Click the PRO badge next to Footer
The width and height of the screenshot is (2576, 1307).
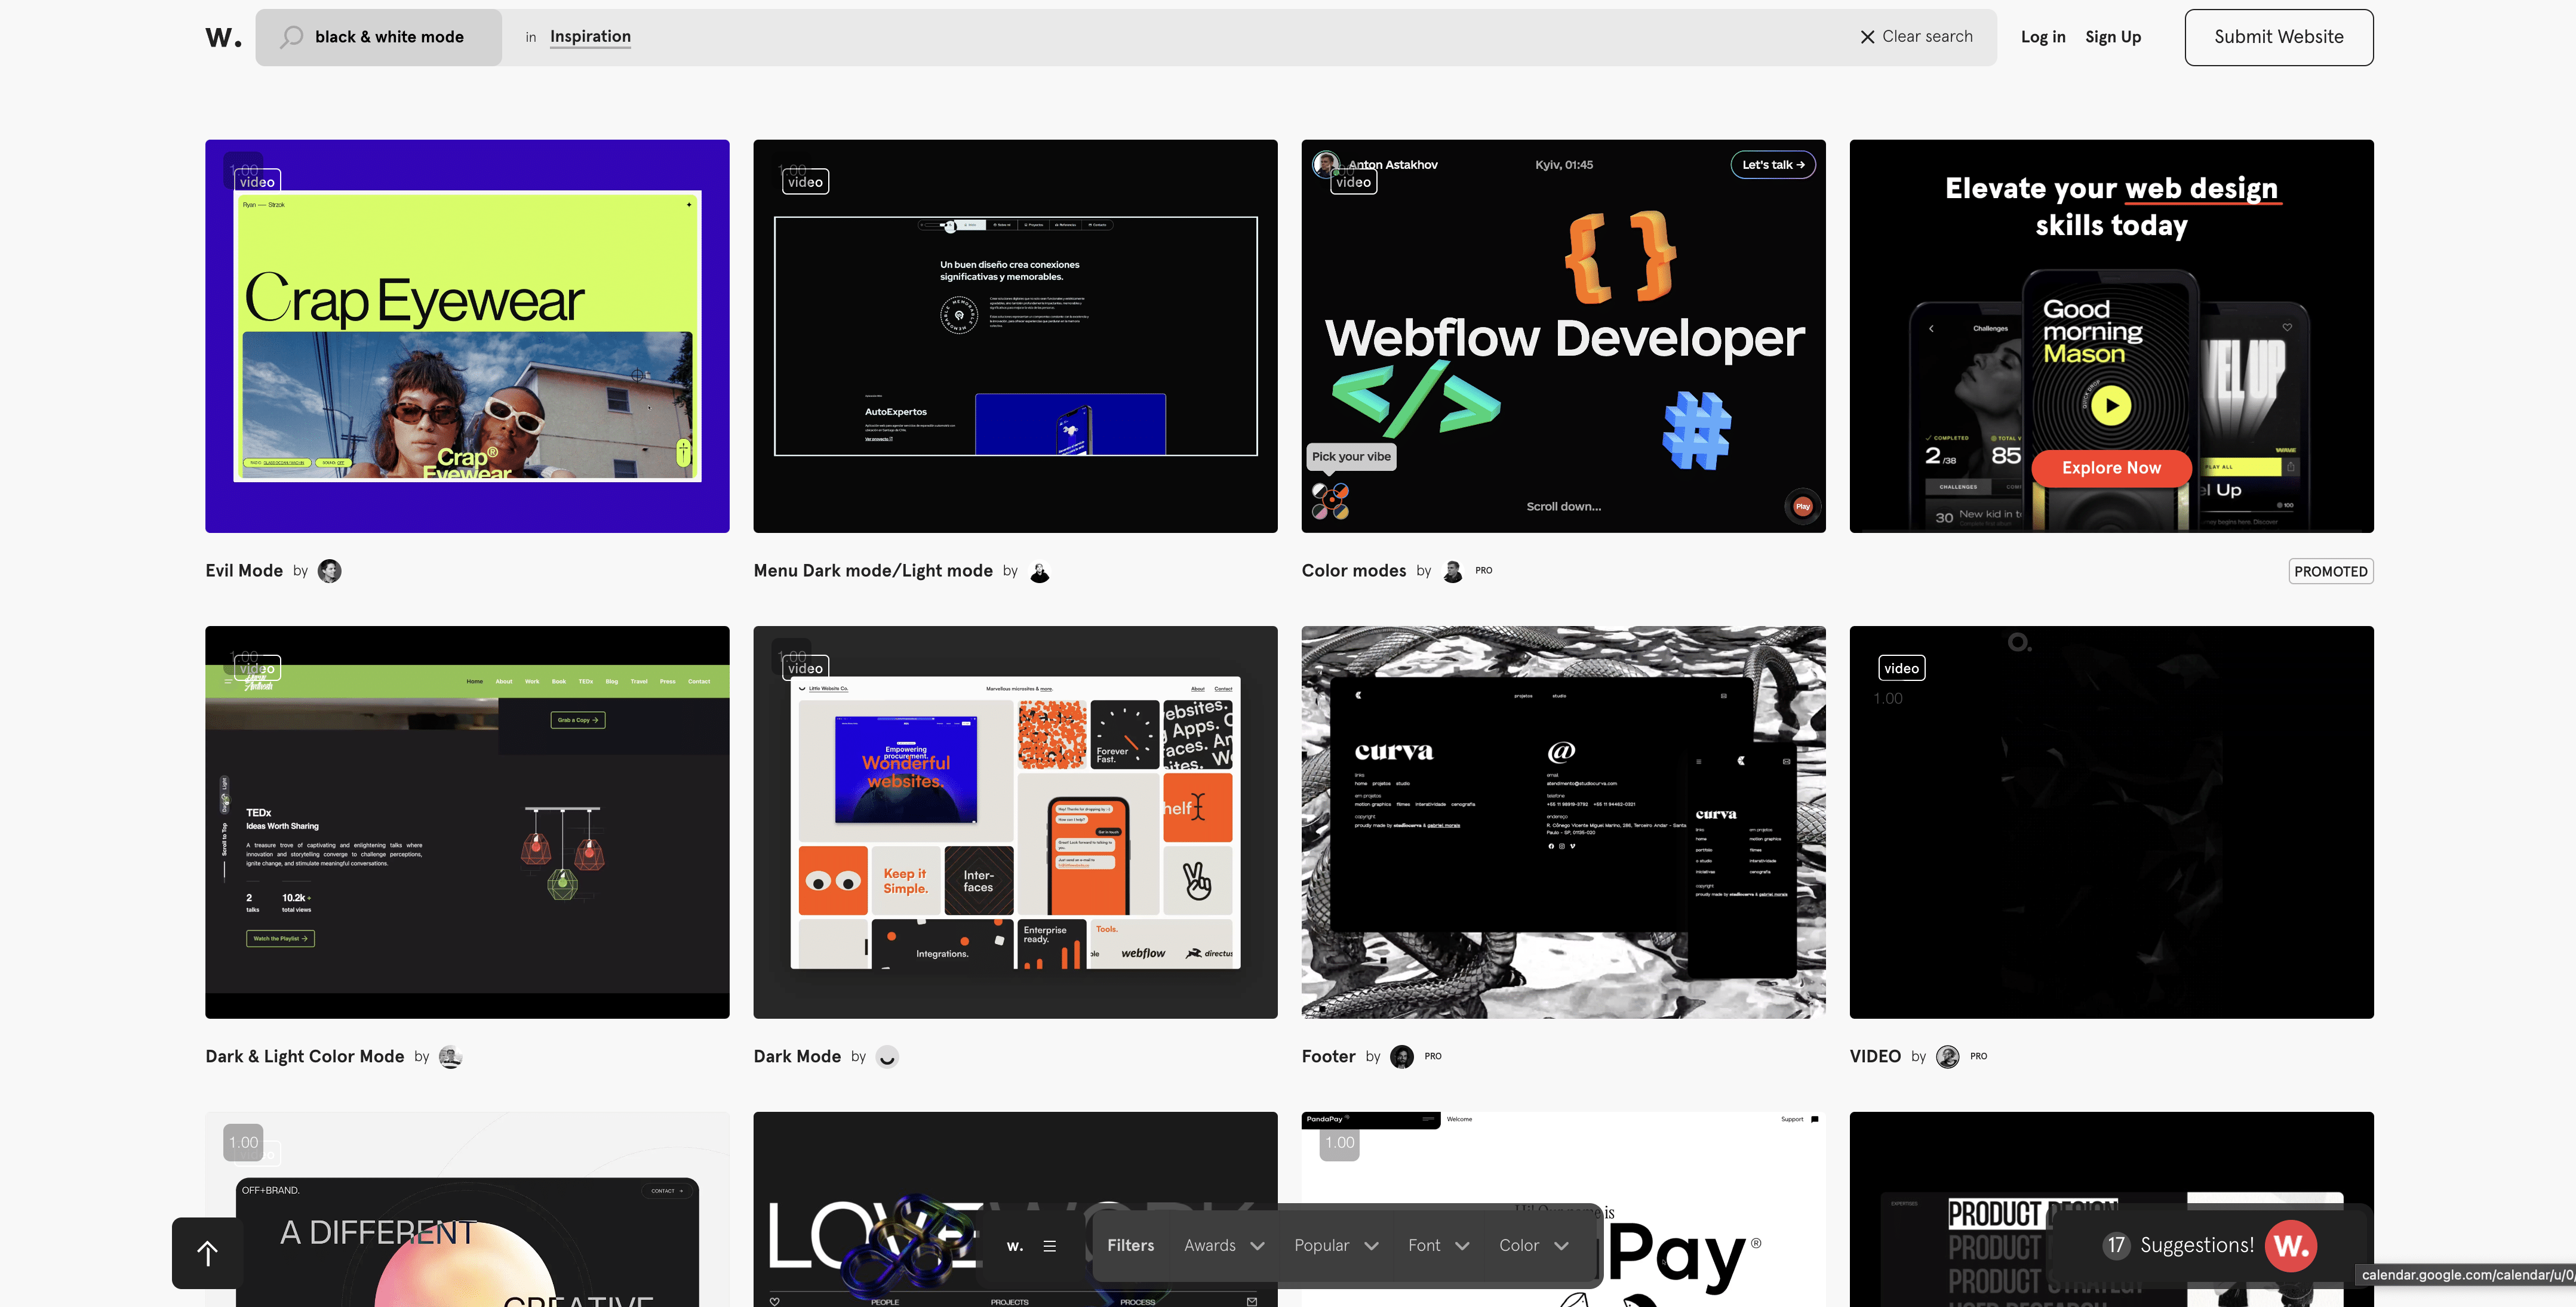tap(1432, 1056)
